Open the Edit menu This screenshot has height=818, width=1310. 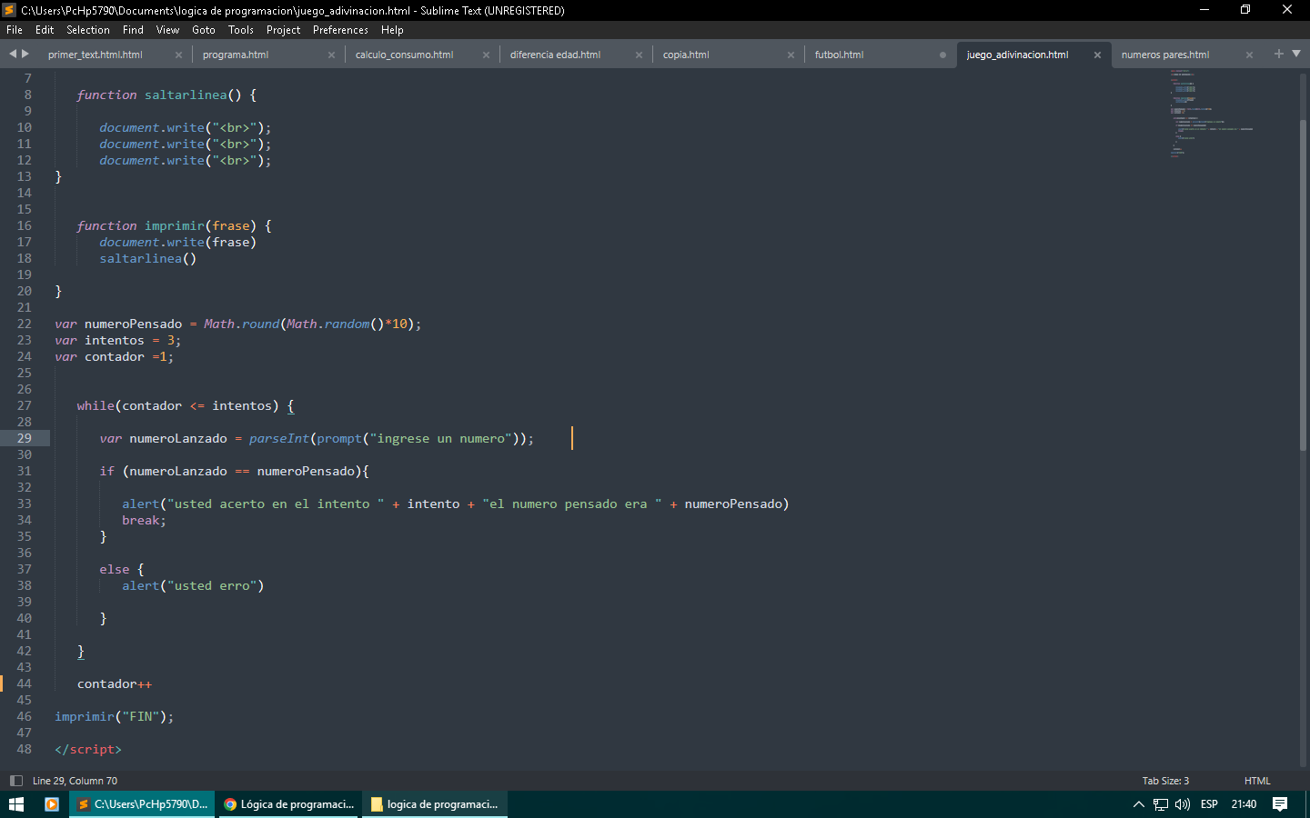pyautogui.click(x=45, y=30)
